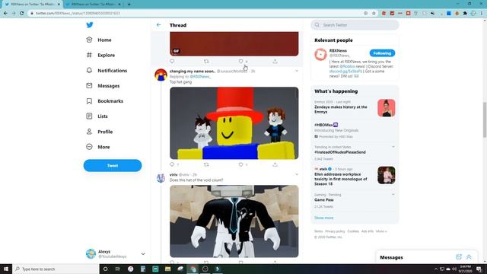Viewport: 487px width, 274px height.
Task: Open a new browser tab
Action: (x=129, y=5)
